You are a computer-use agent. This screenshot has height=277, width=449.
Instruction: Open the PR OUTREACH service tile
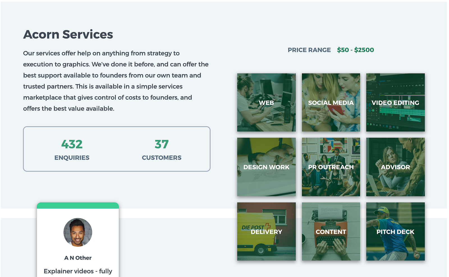click(331, 167)
